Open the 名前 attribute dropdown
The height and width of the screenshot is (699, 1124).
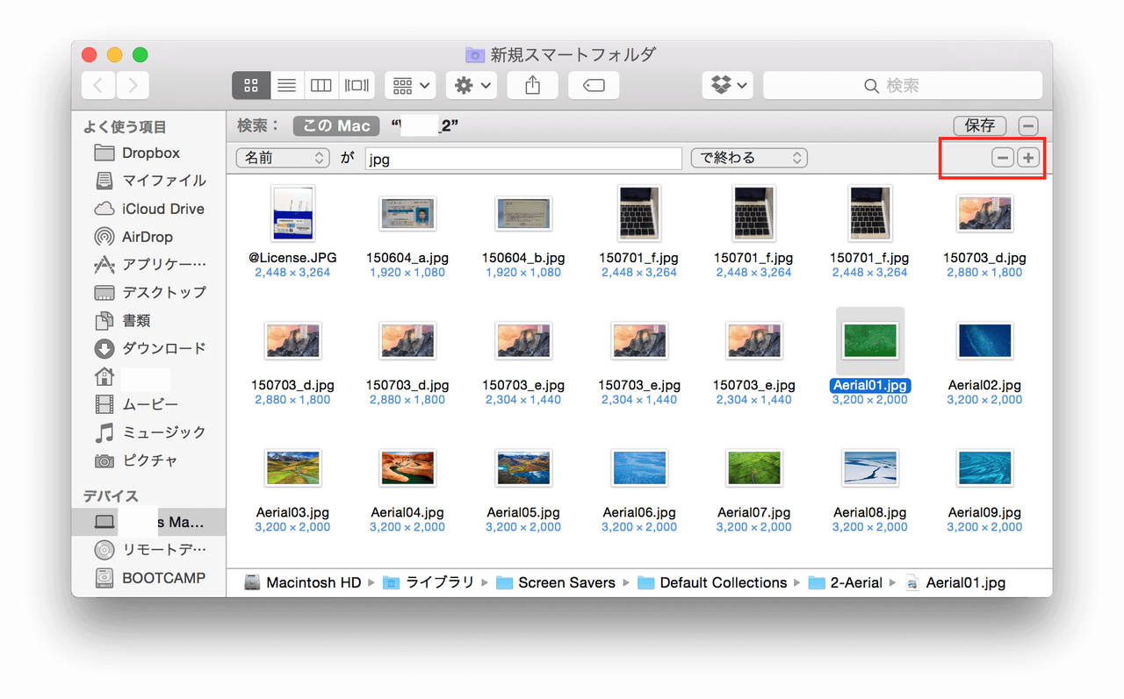pyautogui.click(x=283, y=158)
